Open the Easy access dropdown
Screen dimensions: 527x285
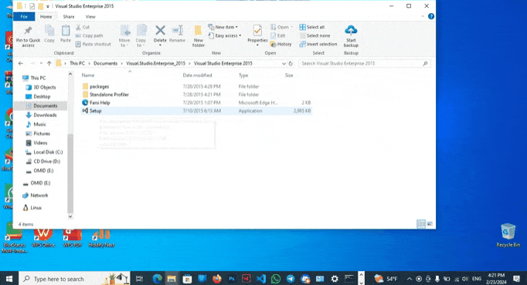click(x=225, y=35)
